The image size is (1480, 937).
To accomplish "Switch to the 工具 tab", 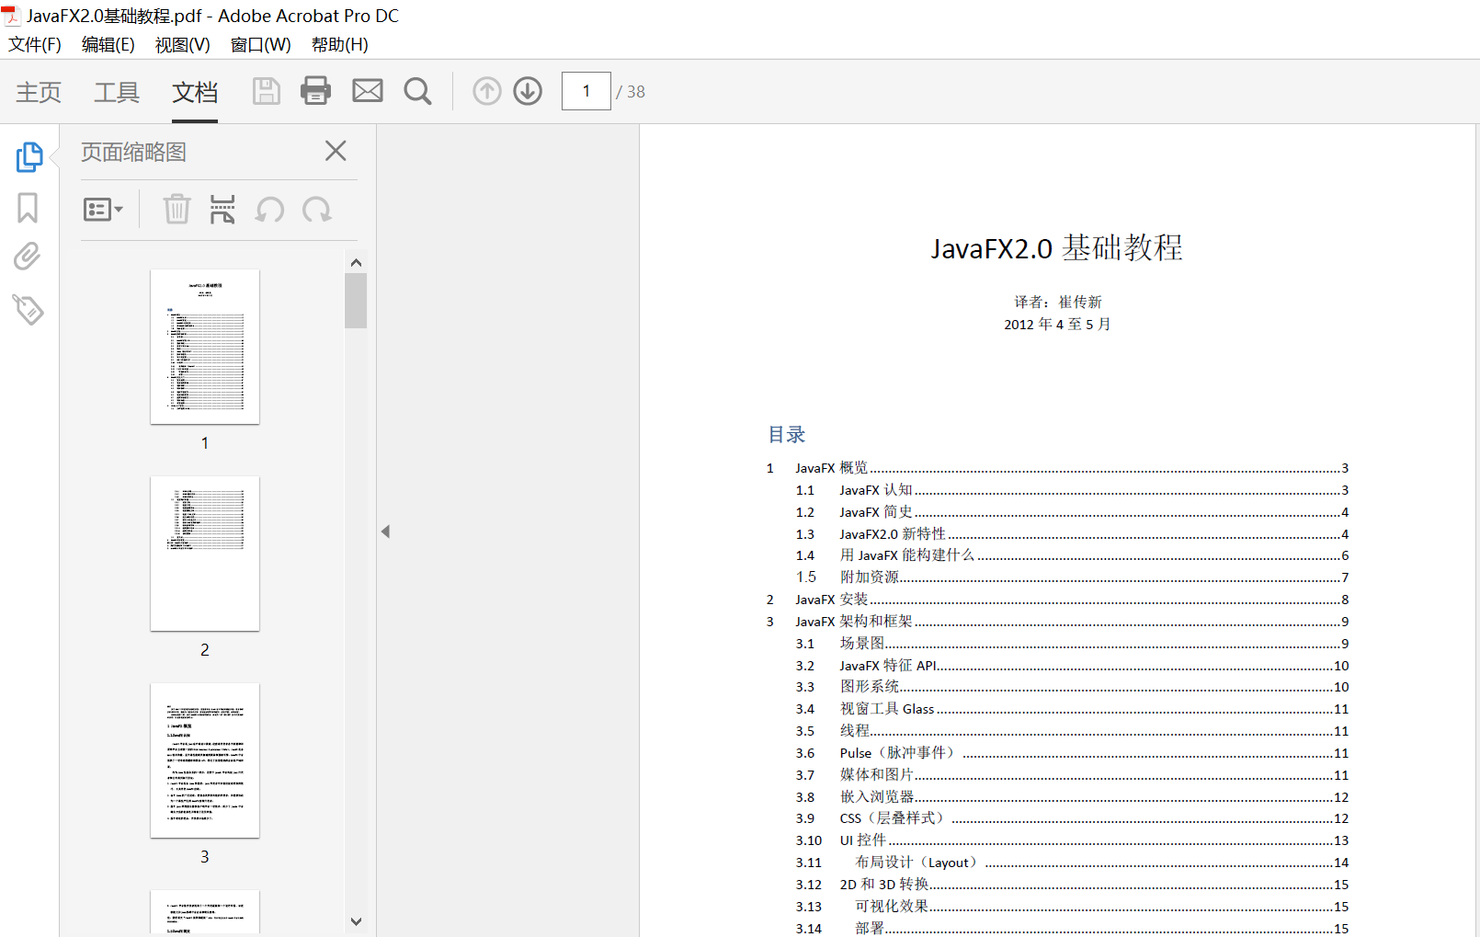I will [x=117, y=92].
